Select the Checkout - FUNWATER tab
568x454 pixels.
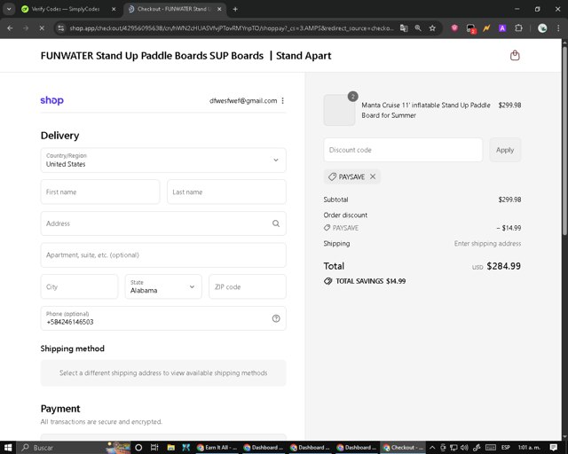(173, 9)
